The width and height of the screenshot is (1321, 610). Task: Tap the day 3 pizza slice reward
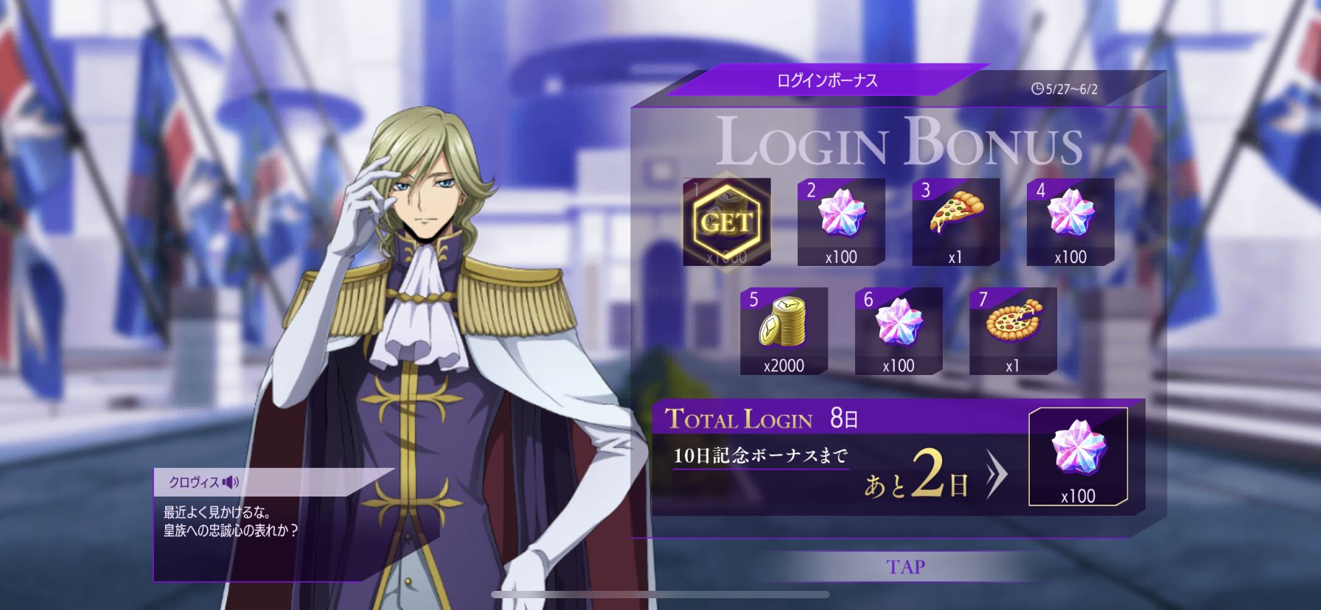(x=956, y=221)
